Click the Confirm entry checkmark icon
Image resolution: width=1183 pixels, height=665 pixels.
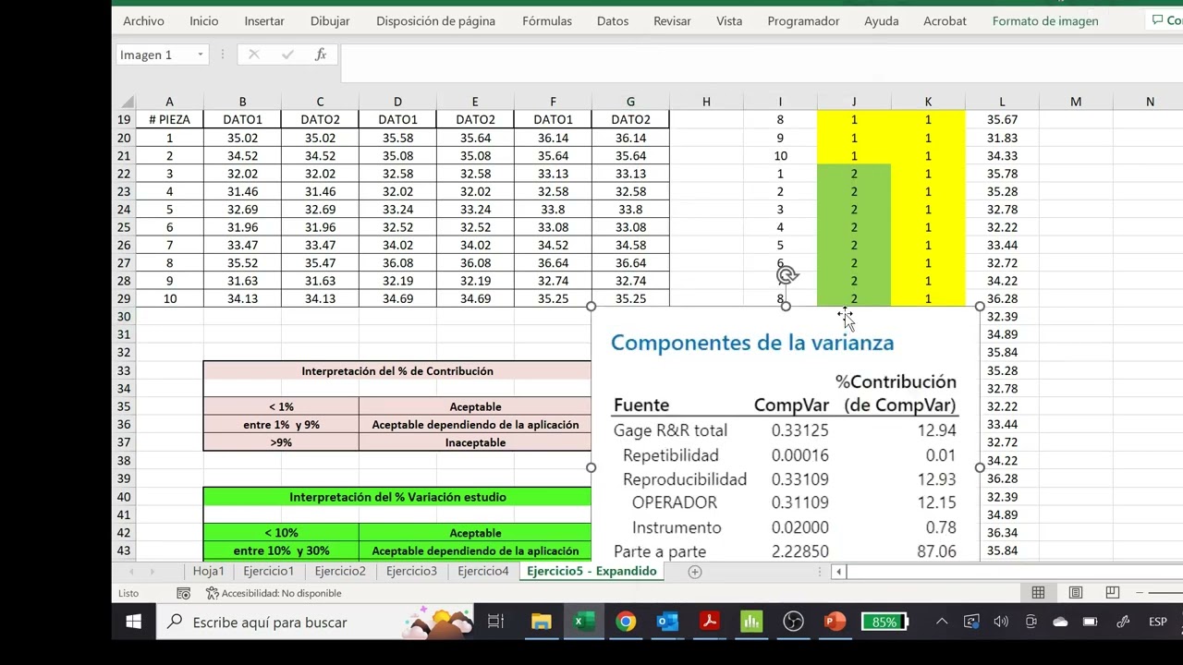(287, 54)
